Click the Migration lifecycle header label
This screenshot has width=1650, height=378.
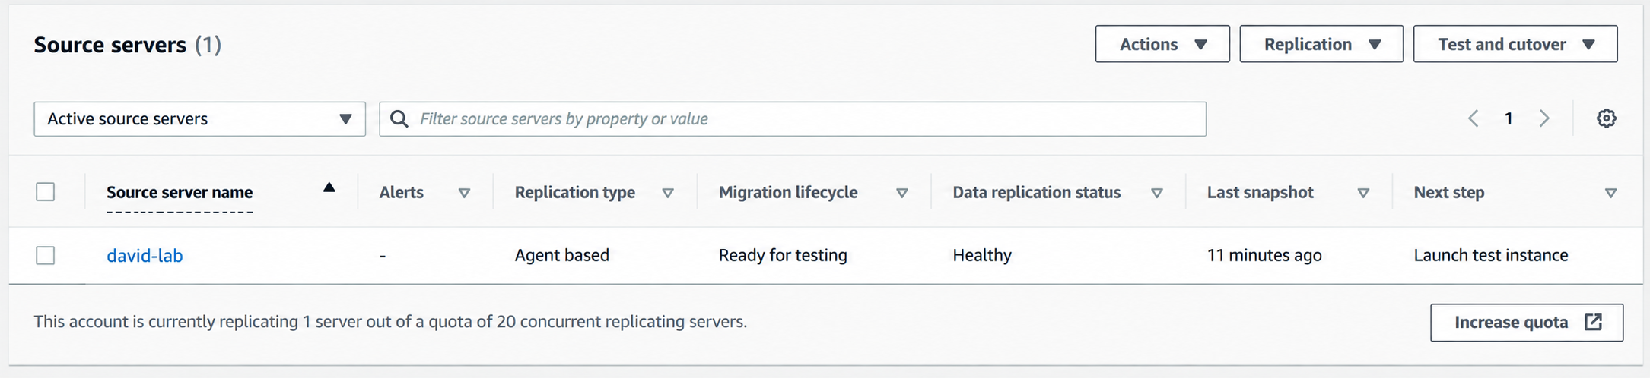tap(788, 193)
